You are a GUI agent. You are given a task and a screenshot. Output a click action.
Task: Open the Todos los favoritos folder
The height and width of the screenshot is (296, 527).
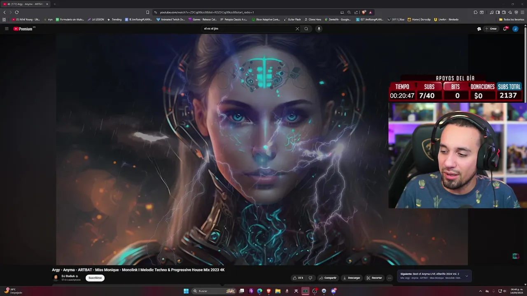(x=511, y=19)
